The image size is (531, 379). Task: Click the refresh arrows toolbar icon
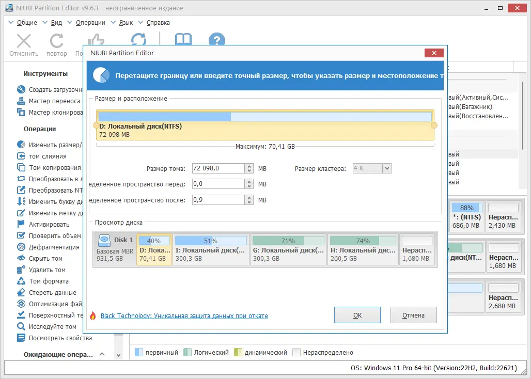coord(138,39)
